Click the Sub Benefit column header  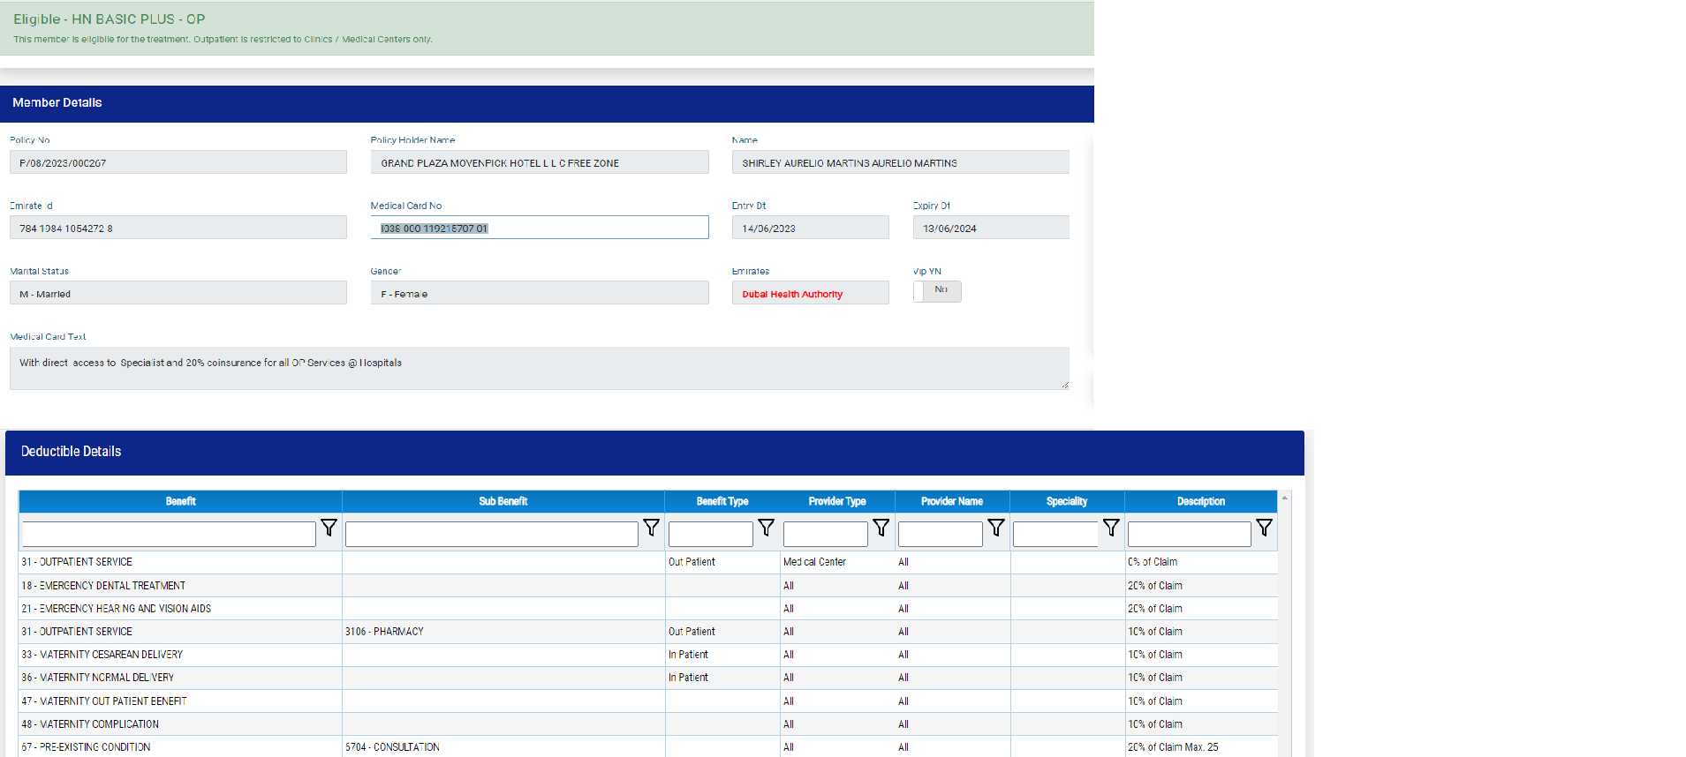point(503,501)
